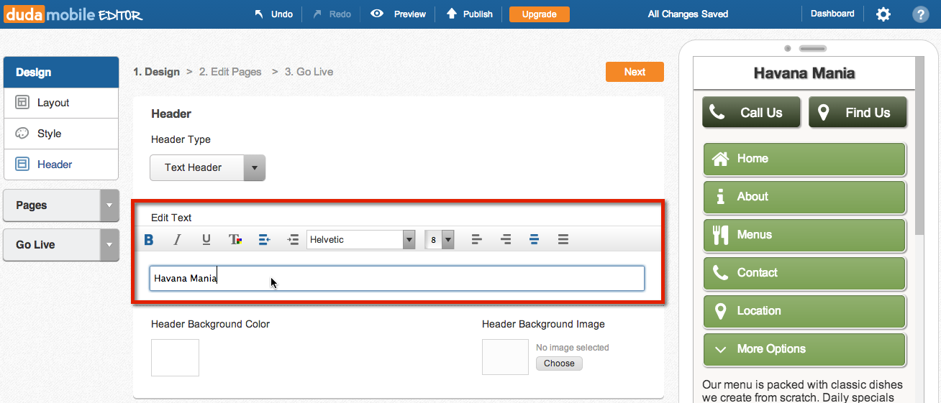Click the Undo arrow icon
The height and width of the screenshot is (403, 941).
pos(258,14)
